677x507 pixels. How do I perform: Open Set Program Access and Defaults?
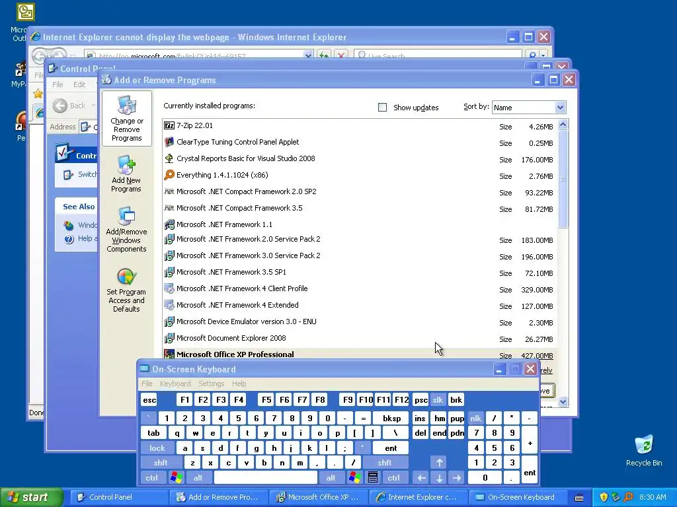coord(126,290)
